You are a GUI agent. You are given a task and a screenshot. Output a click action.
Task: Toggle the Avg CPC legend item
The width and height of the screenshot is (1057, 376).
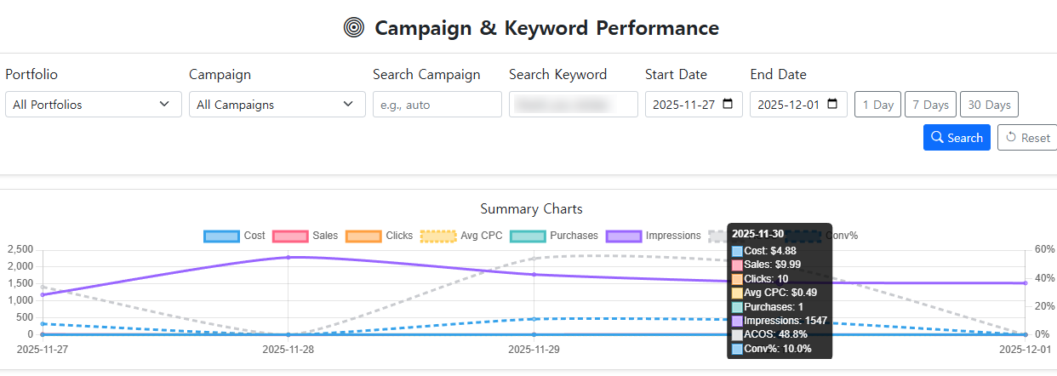[437, 236]
